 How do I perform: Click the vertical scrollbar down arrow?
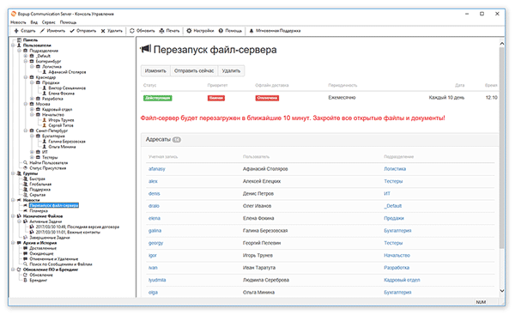tap(501, 290)
